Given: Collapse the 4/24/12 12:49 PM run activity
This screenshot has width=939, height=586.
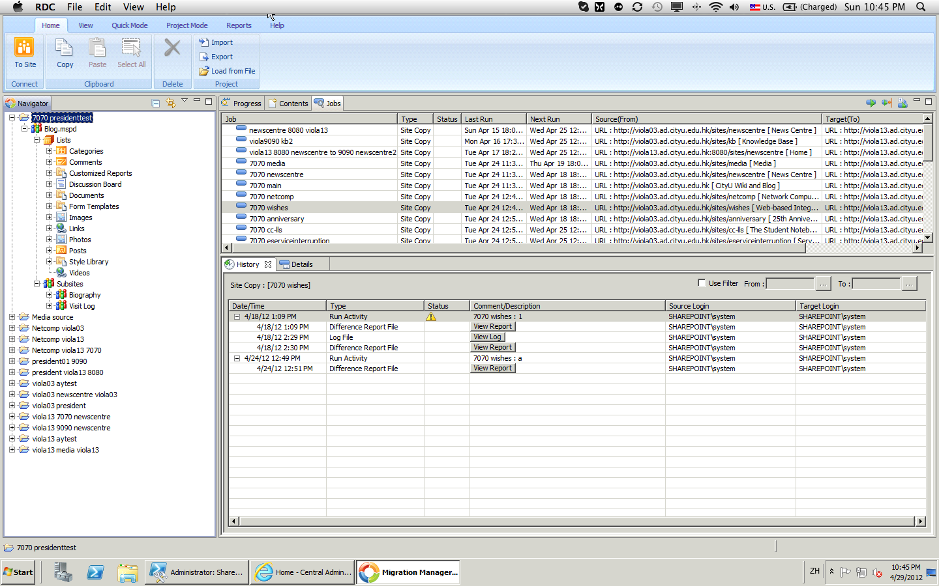Looking at the screenshot, I should click(x=237, y=358).
